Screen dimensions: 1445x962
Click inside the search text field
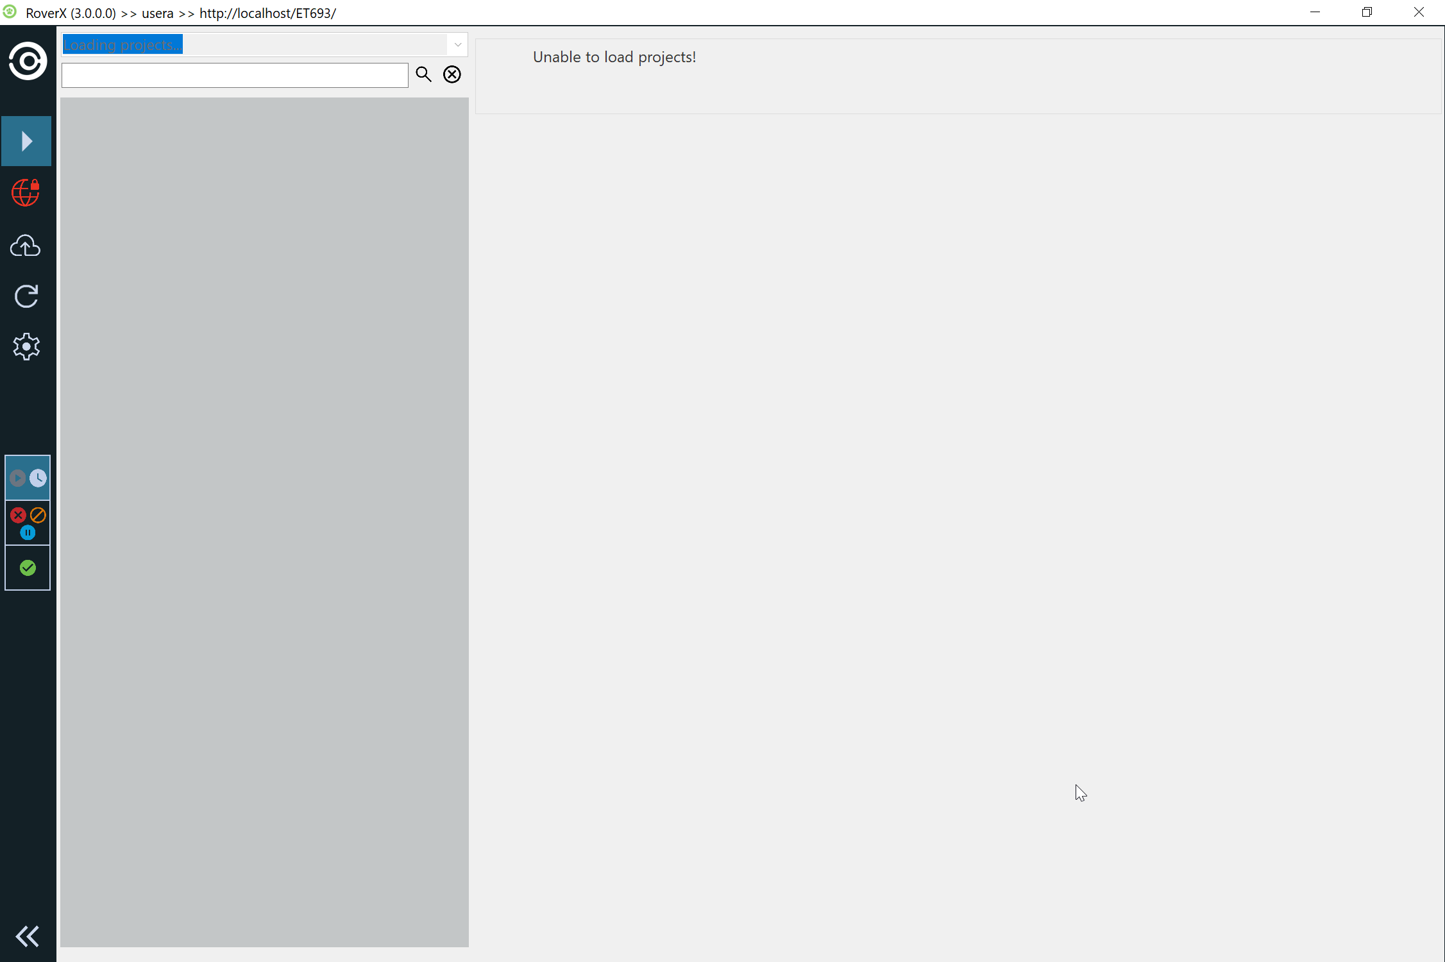[235, 76]
